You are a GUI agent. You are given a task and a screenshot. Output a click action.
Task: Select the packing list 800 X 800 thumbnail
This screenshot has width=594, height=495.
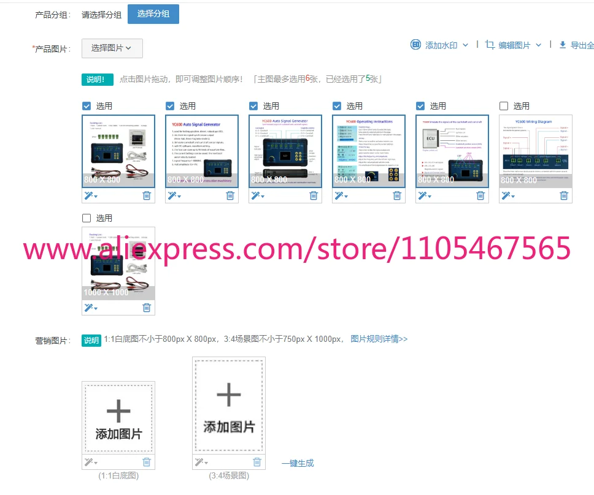click(x=118, y=151)
